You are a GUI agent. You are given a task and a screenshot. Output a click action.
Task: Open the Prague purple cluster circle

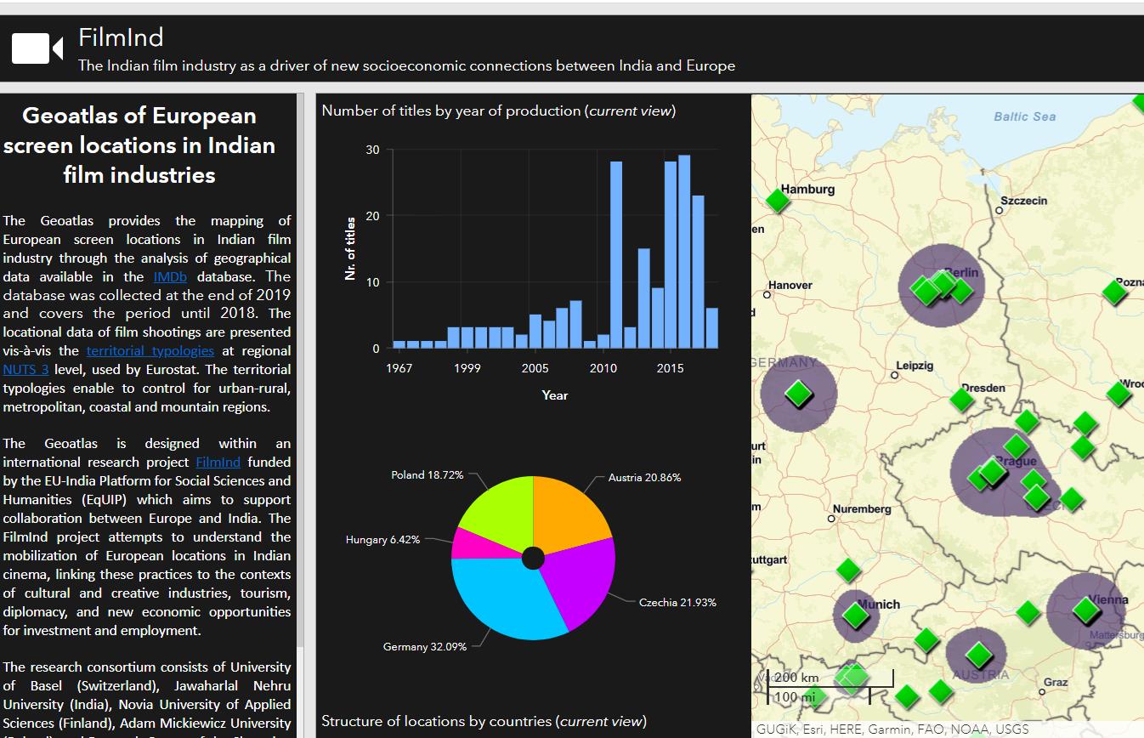[1001, 470]
